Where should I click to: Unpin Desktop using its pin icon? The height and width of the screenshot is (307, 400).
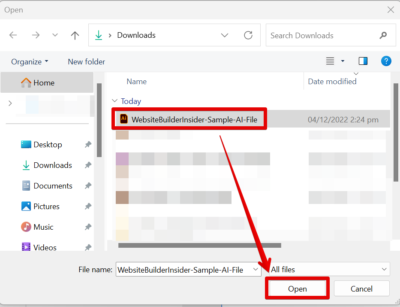(88, 145)
